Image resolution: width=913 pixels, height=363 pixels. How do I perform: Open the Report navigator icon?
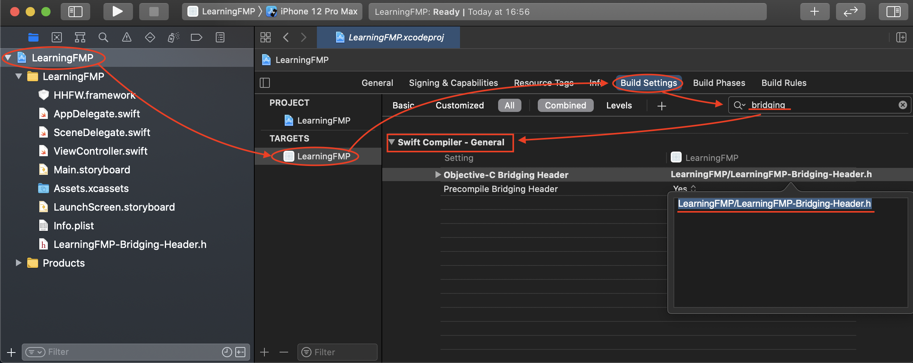click(x=220, y=37)
